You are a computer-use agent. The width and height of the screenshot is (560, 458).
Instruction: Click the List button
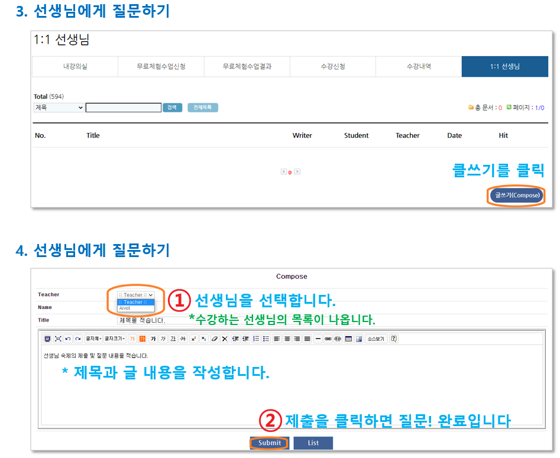[x=313, y=443]
